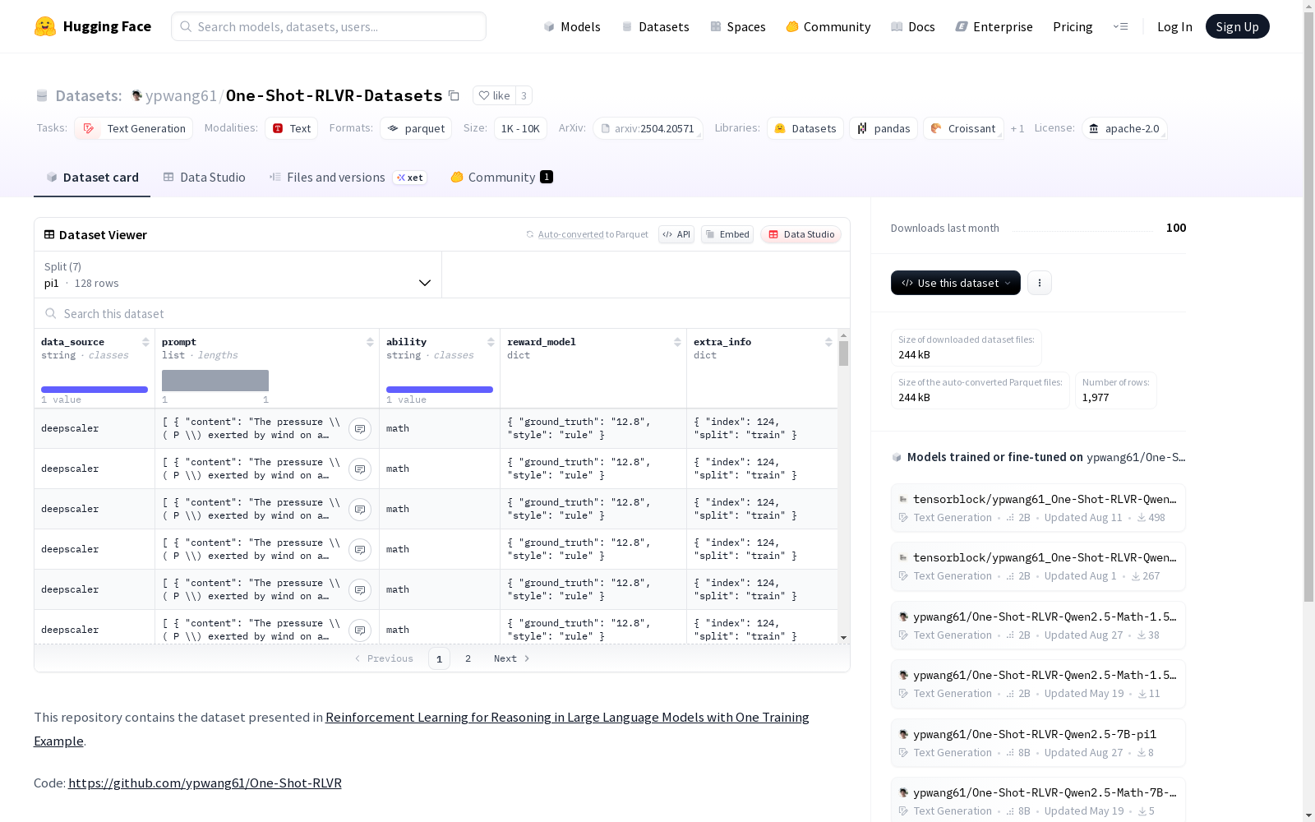Open comment icon in second prompt row
The width and height of the screenshot is (1315, 822).
[360, 469]
